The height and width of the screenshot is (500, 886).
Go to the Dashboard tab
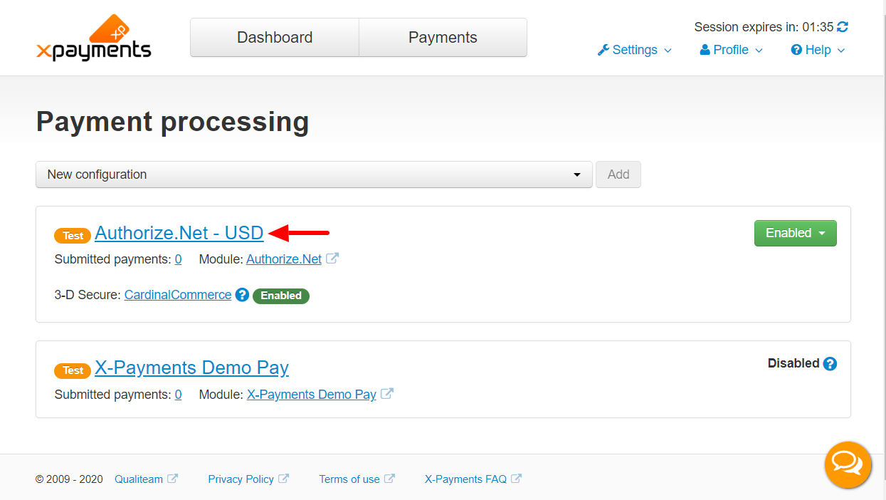(275, 38)
